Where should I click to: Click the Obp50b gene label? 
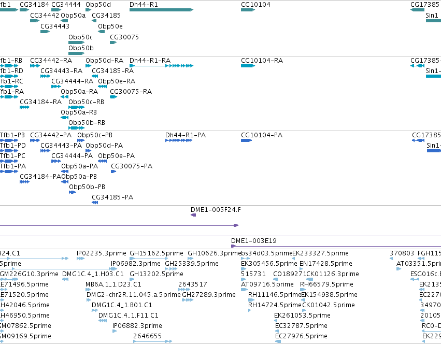pyautogui.click(x=81, y=48)
